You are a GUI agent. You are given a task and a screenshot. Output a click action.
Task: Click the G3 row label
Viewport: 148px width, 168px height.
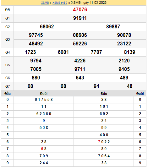click(x=8, y=39)
